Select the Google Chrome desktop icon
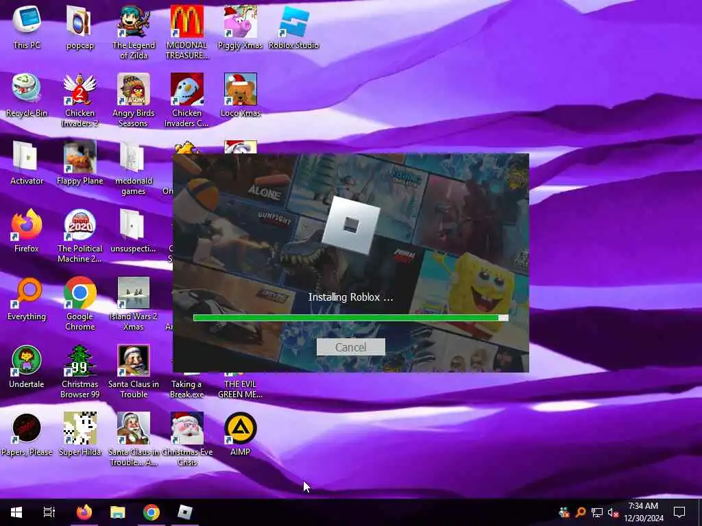 [x=80, y=304]
